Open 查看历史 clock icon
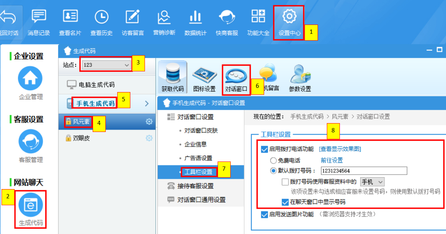This screenshot has width=446, height=234. pyautogui.click(x=101, y=17)
